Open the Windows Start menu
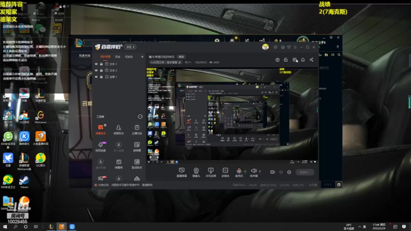 [5, 227]
